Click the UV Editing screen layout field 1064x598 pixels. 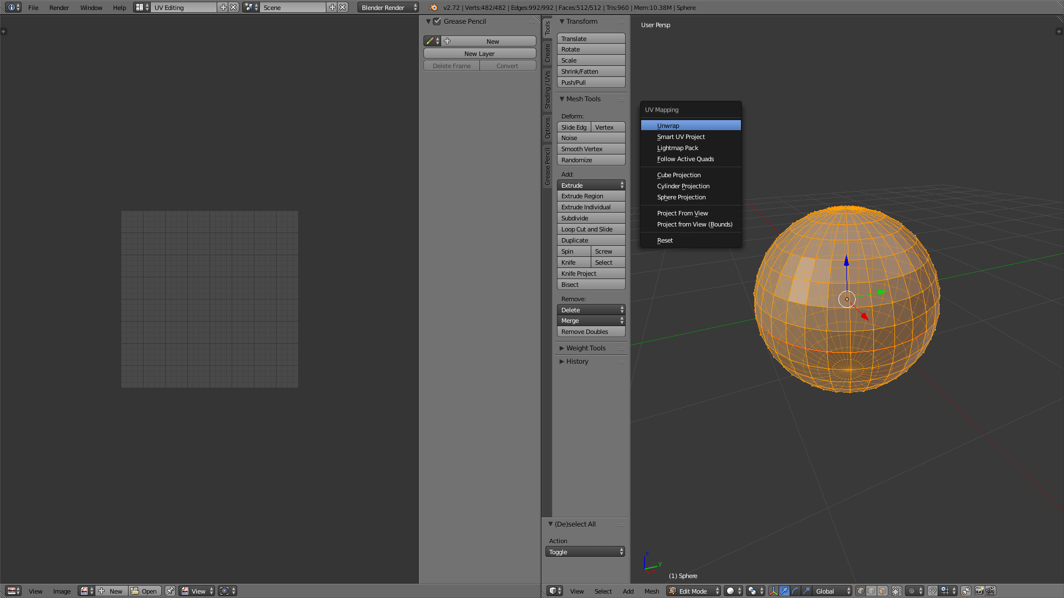coord(184,8)
